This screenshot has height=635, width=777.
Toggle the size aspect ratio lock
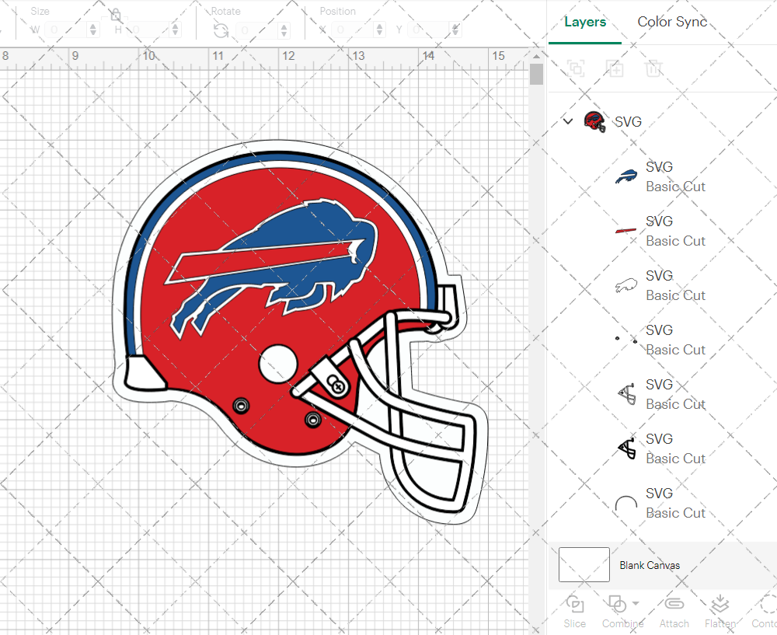click(x=116, y=15)
